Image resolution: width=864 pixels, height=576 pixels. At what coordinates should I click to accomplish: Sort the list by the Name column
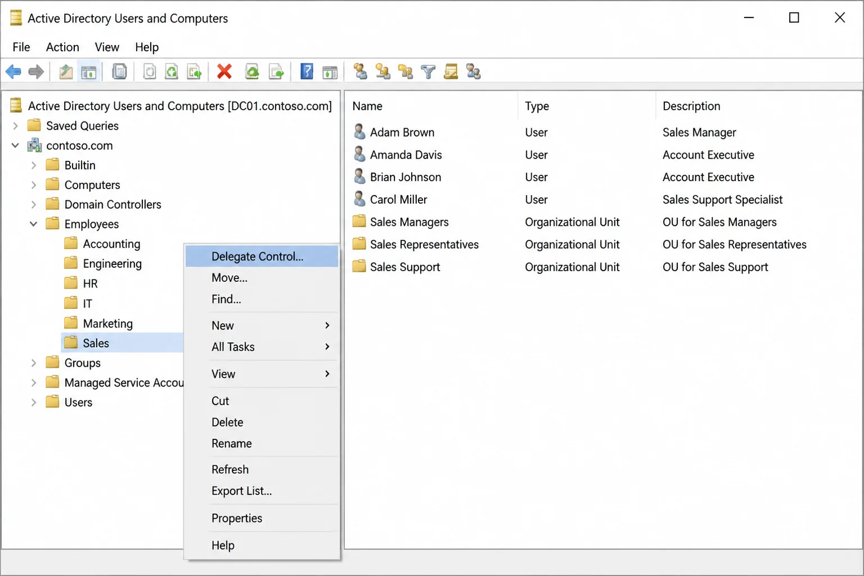pos(431,106)
